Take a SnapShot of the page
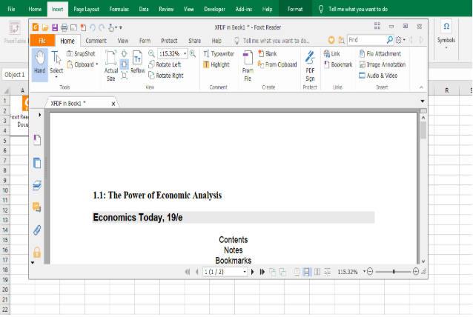 [81, 53]
